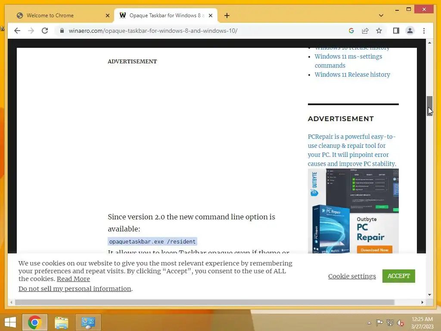Share this page using share icon

[x=365, y=31]
